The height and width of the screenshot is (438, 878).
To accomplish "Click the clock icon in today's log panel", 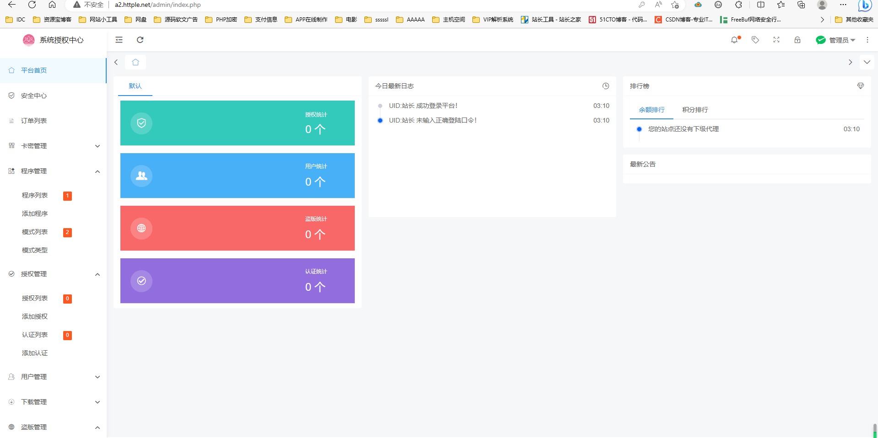I will 606,86.
